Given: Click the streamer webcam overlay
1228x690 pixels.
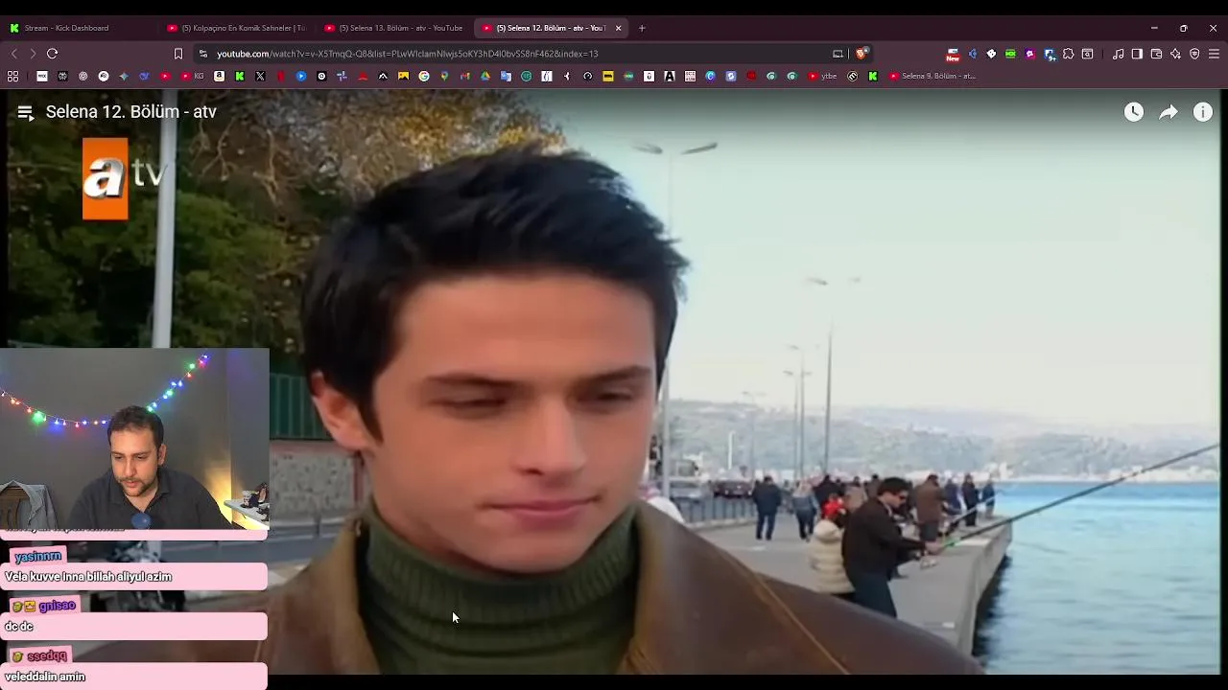Looking at the screenshot, I should (x=134, y=439).
